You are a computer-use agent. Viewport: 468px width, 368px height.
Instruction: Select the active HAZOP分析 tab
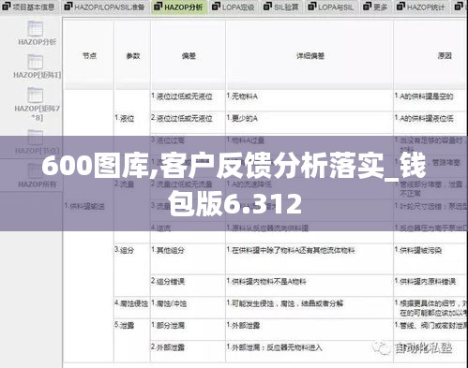coord(179,7)
